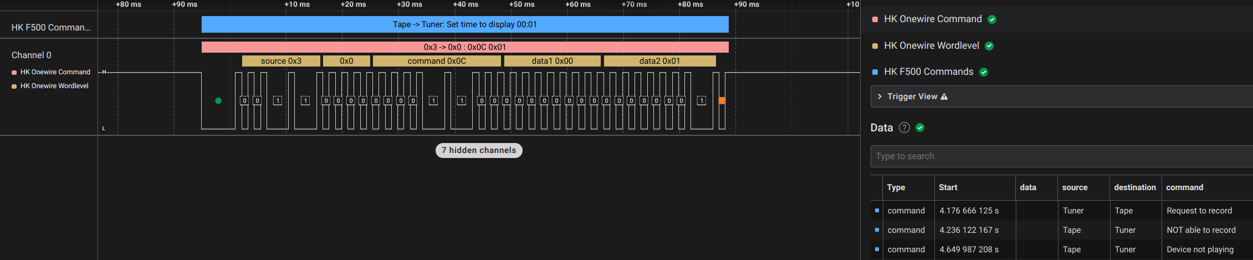Click the help icon next to Data
Image resolution: width=1253 pixels, height=260 pixels.
coord(904,128)
